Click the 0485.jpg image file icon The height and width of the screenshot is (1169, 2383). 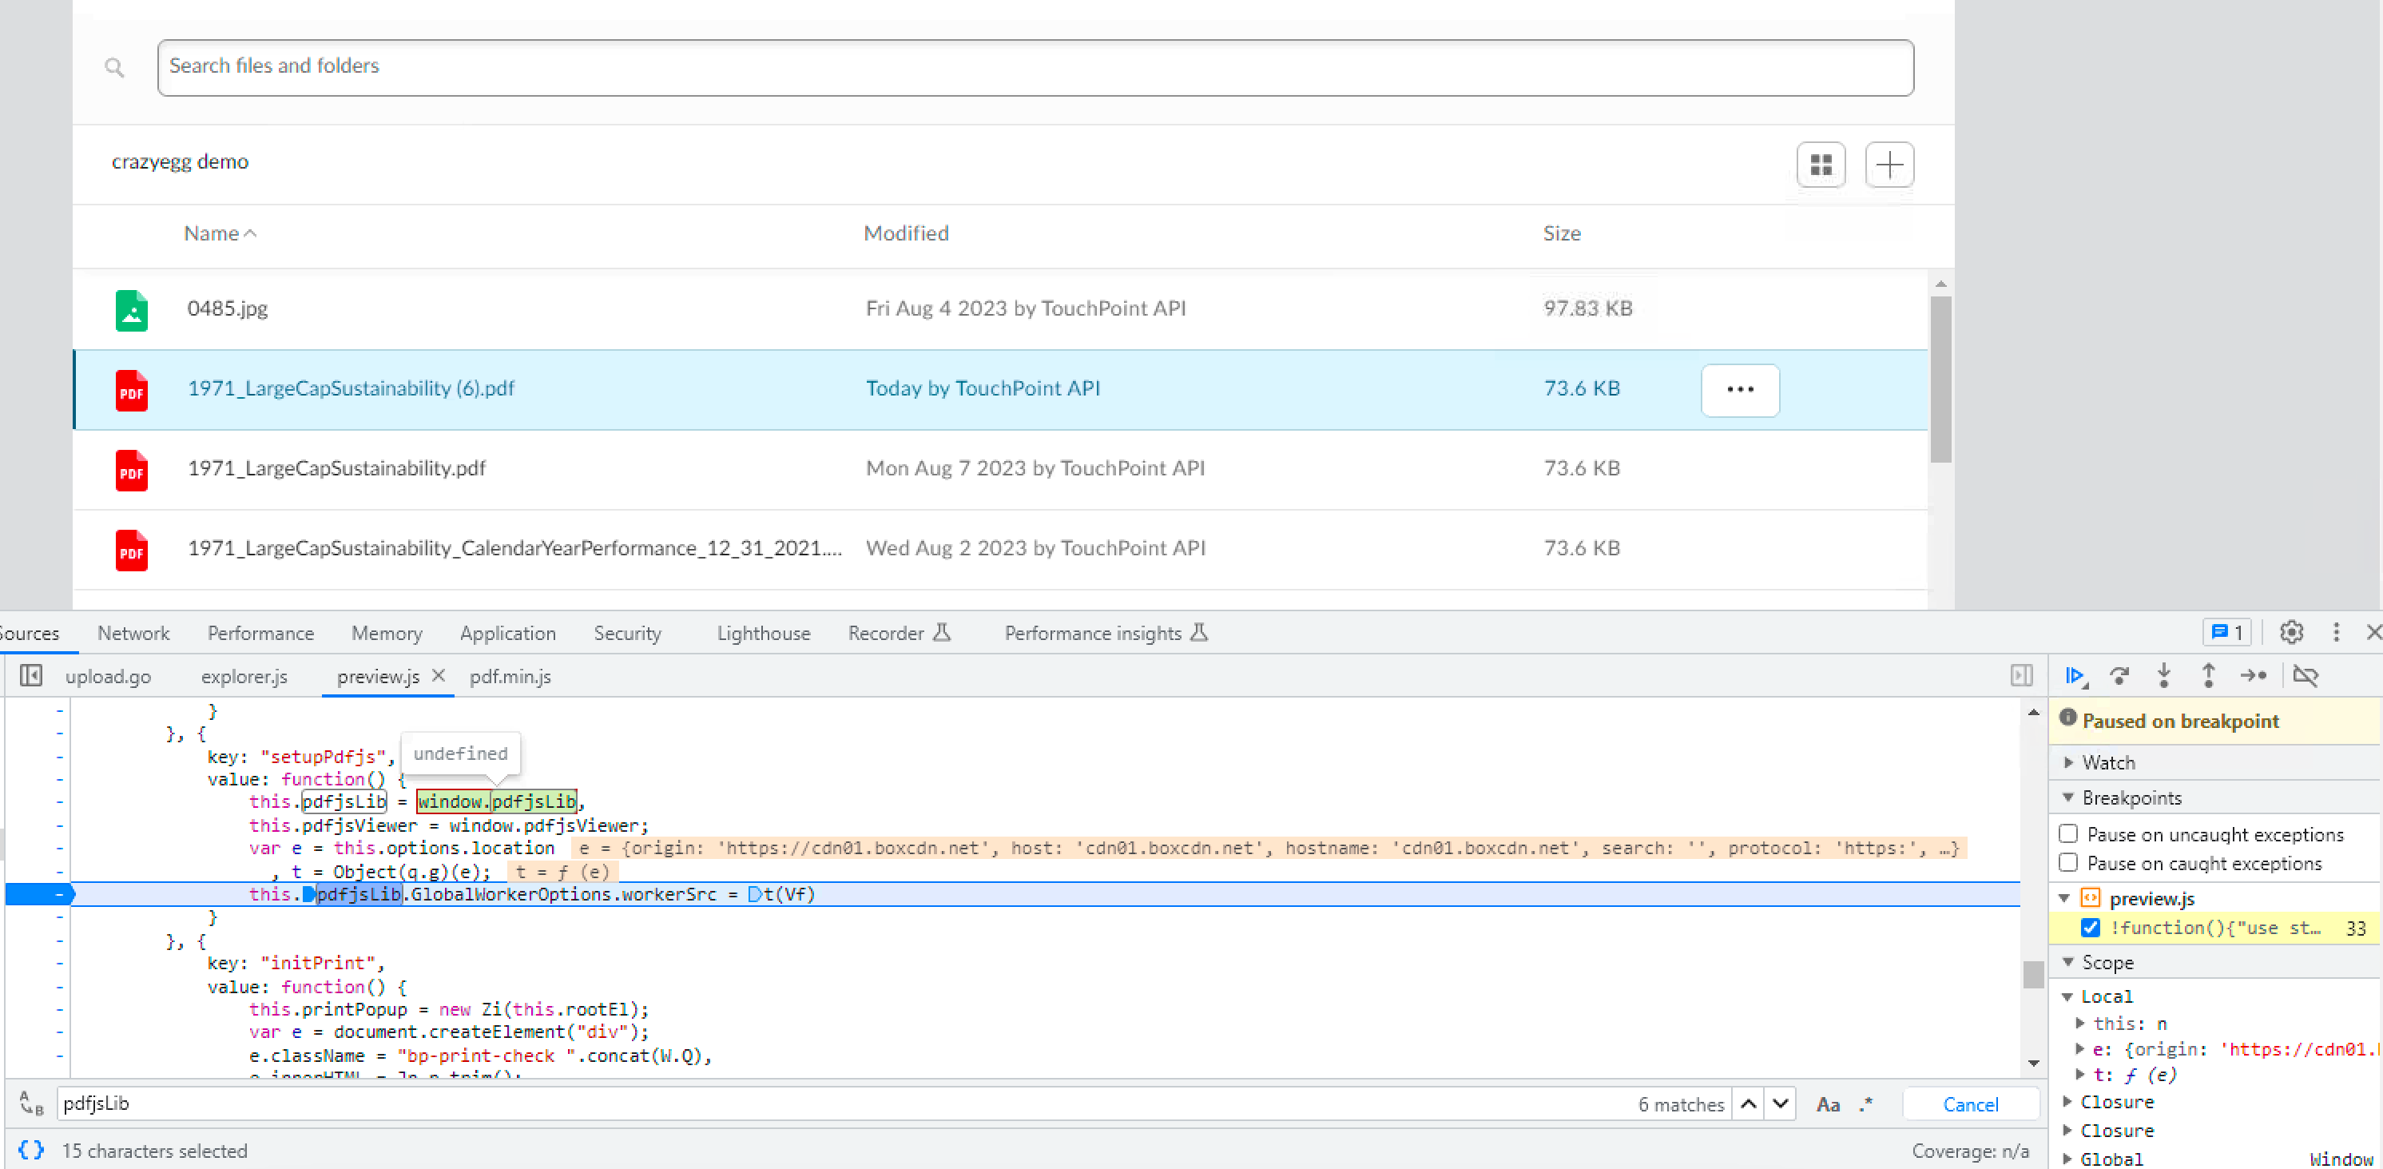click(x=131, y=310)
